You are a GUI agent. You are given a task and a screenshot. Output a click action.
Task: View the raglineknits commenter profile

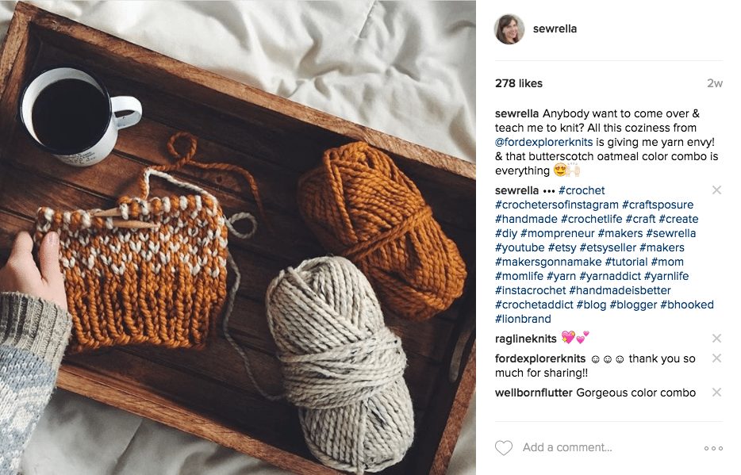click(x=525, y=339)
